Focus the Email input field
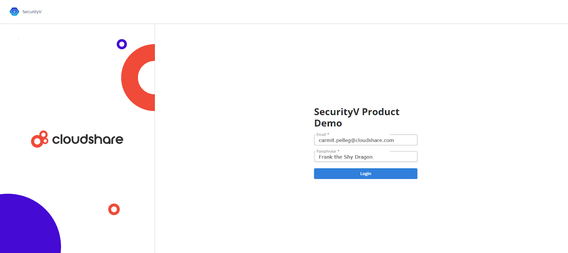The height and width of the screenshot is (253, 568). pyautogui.click(x=366, y=140)
